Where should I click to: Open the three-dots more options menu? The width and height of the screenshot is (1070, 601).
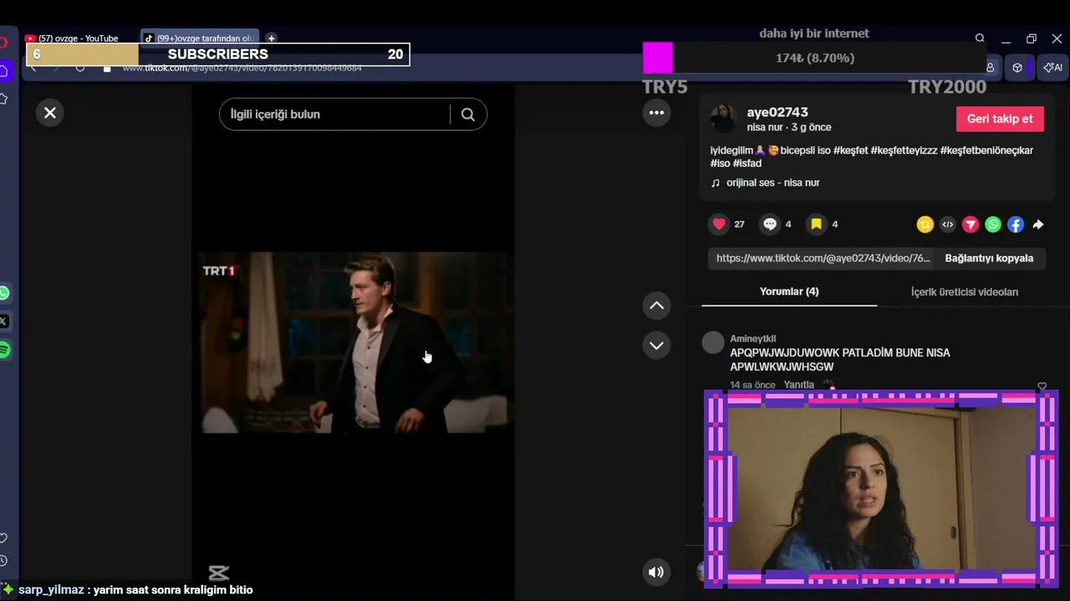[x=657, y=113]
